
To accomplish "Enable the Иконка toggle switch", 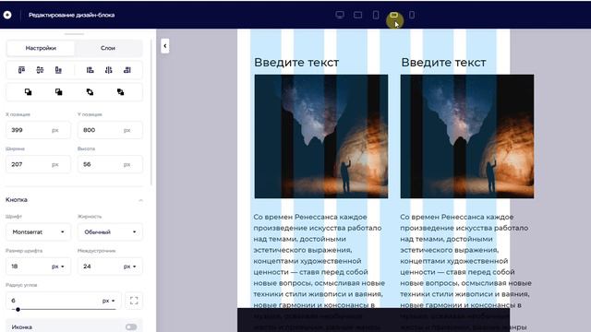I will (x=131, y=327).
